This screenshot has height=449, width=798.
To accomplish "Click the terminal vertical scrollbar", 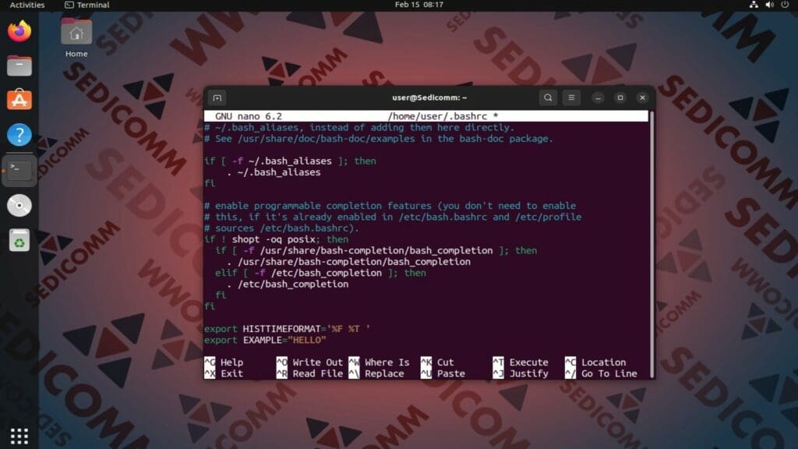I will 651,244.
